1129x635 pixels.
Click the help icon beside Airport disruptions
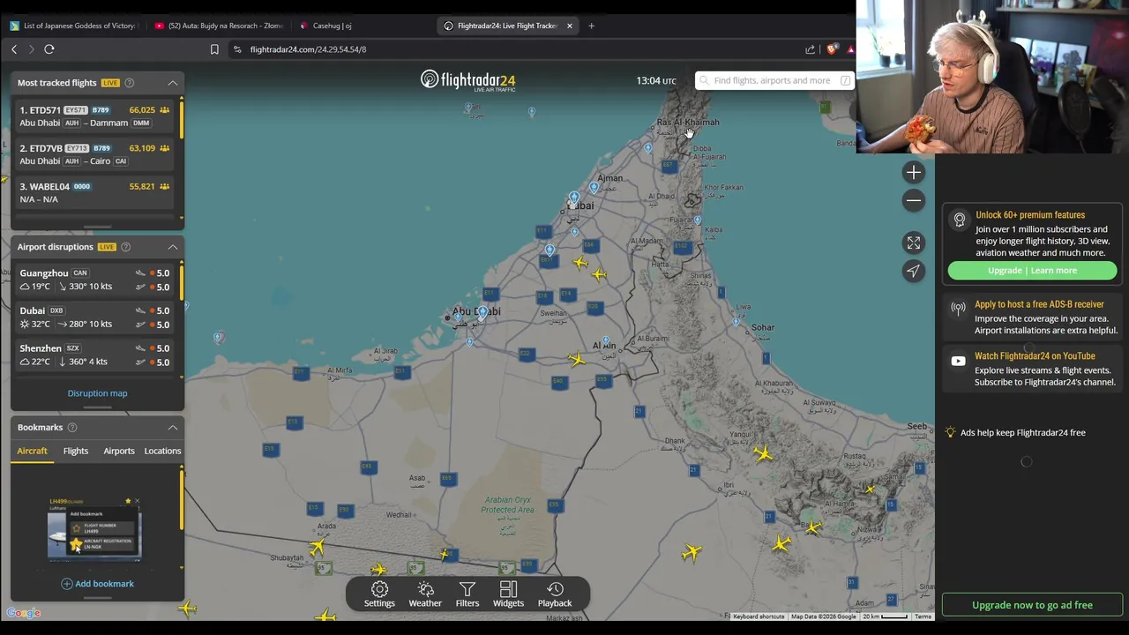click(125, 247)
